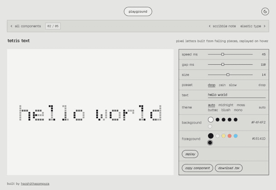Open the next component, elastic type

tap(253, 26)
